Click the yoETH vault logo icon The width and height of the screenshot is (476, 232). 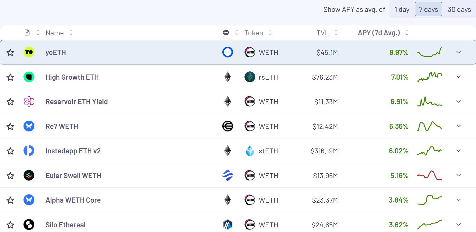pyautogui.click(x=29, y=52)
